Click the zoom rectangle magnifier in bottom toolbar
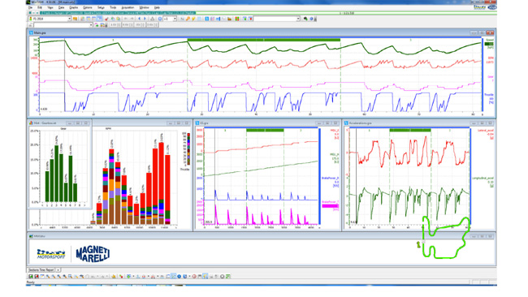 coord(70,277)
